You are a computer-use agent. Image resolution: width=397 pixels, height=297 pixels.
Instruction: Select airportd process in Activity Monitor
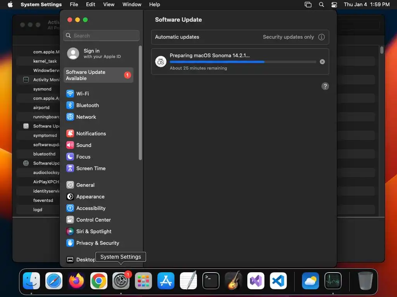38,108
